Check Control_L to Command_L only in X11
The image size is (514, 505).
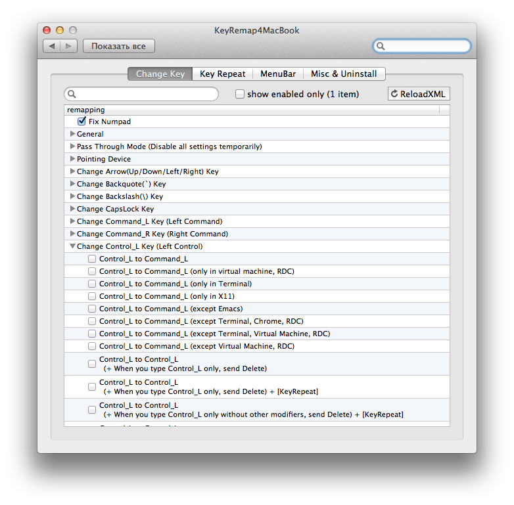tap(92, 296)
